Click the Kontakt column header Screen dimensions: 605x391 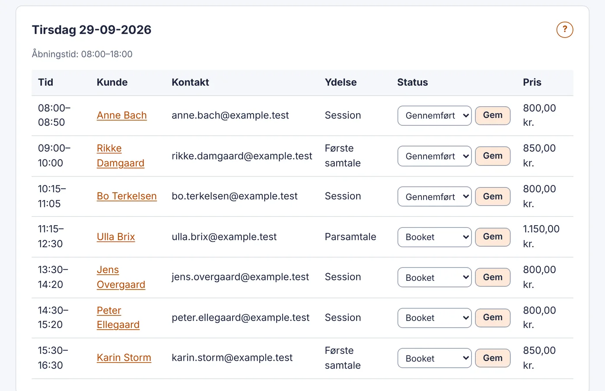191,83
